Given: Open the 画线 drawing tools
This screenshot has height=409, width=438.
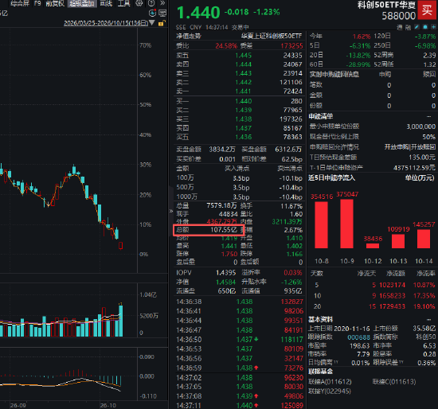Looking at the screenshot, I should 106,3.
